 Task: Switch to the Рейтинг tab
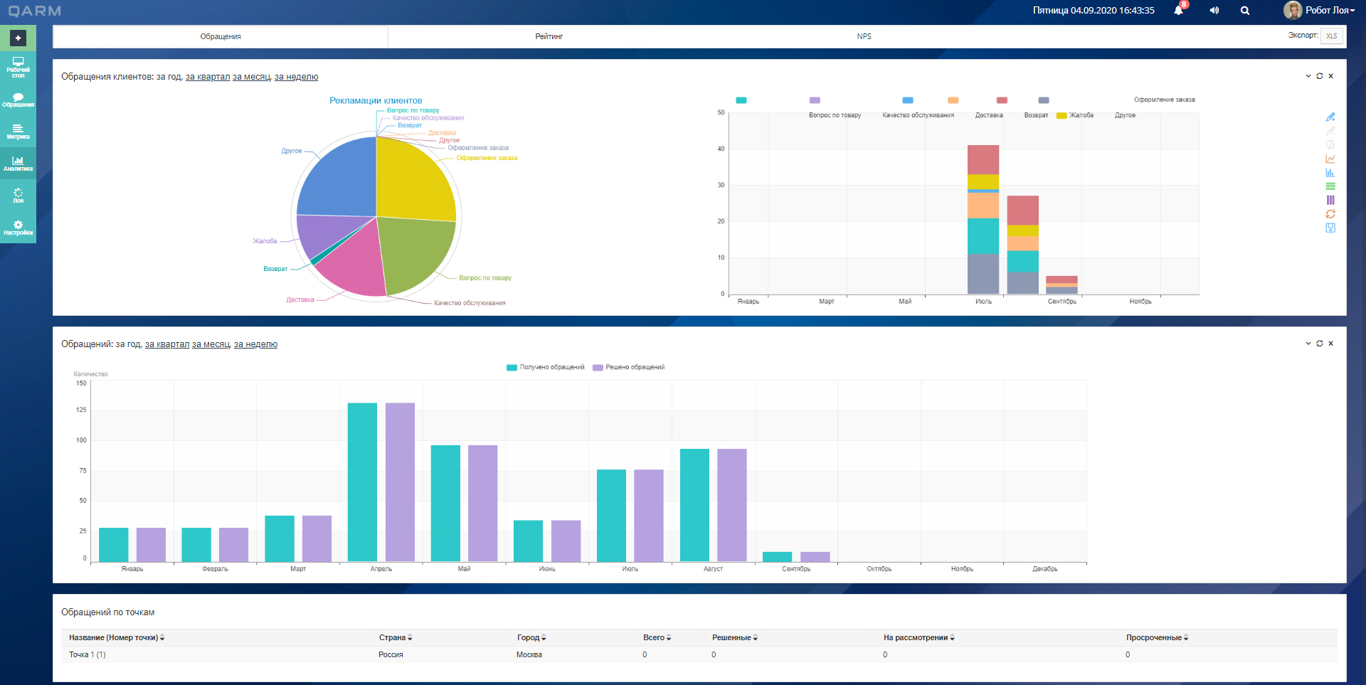coord(549,36)
